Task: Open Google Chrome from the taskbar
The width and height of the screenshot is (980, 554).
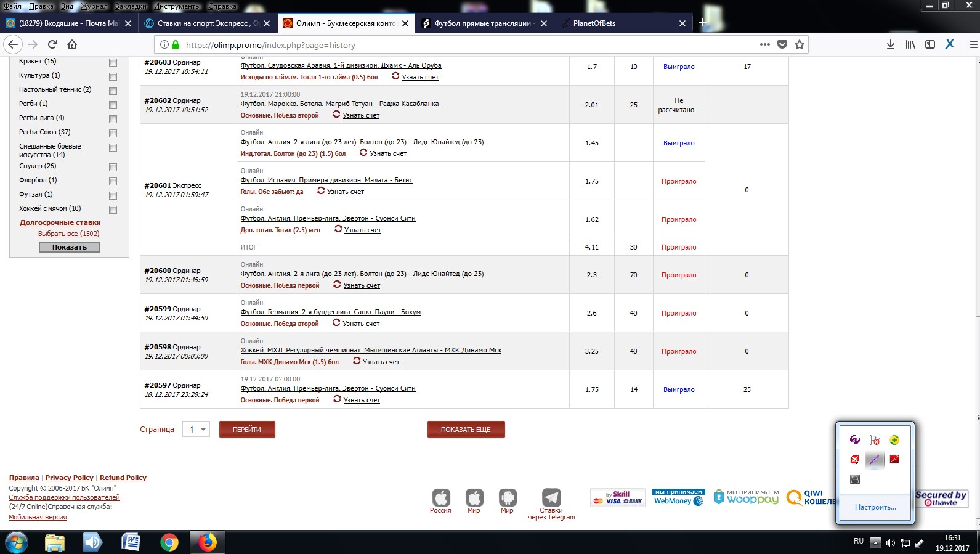Action: click(x=169, y=542)
